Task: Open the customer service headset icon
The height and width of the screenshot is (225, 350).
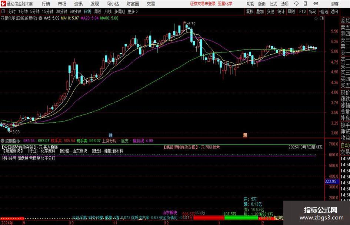Action: (x=296, y=4)
